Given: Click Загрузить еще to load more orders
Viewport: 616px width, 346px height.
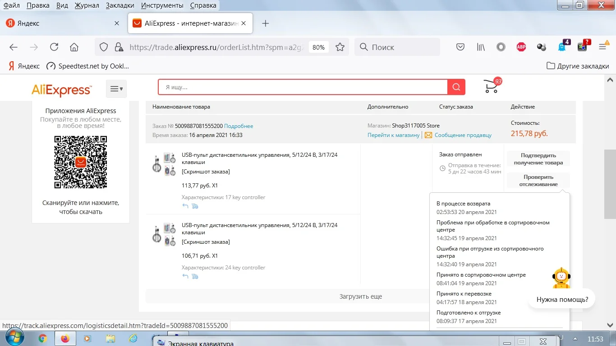Looking at the screenshot, I should [x=361, y=296].
